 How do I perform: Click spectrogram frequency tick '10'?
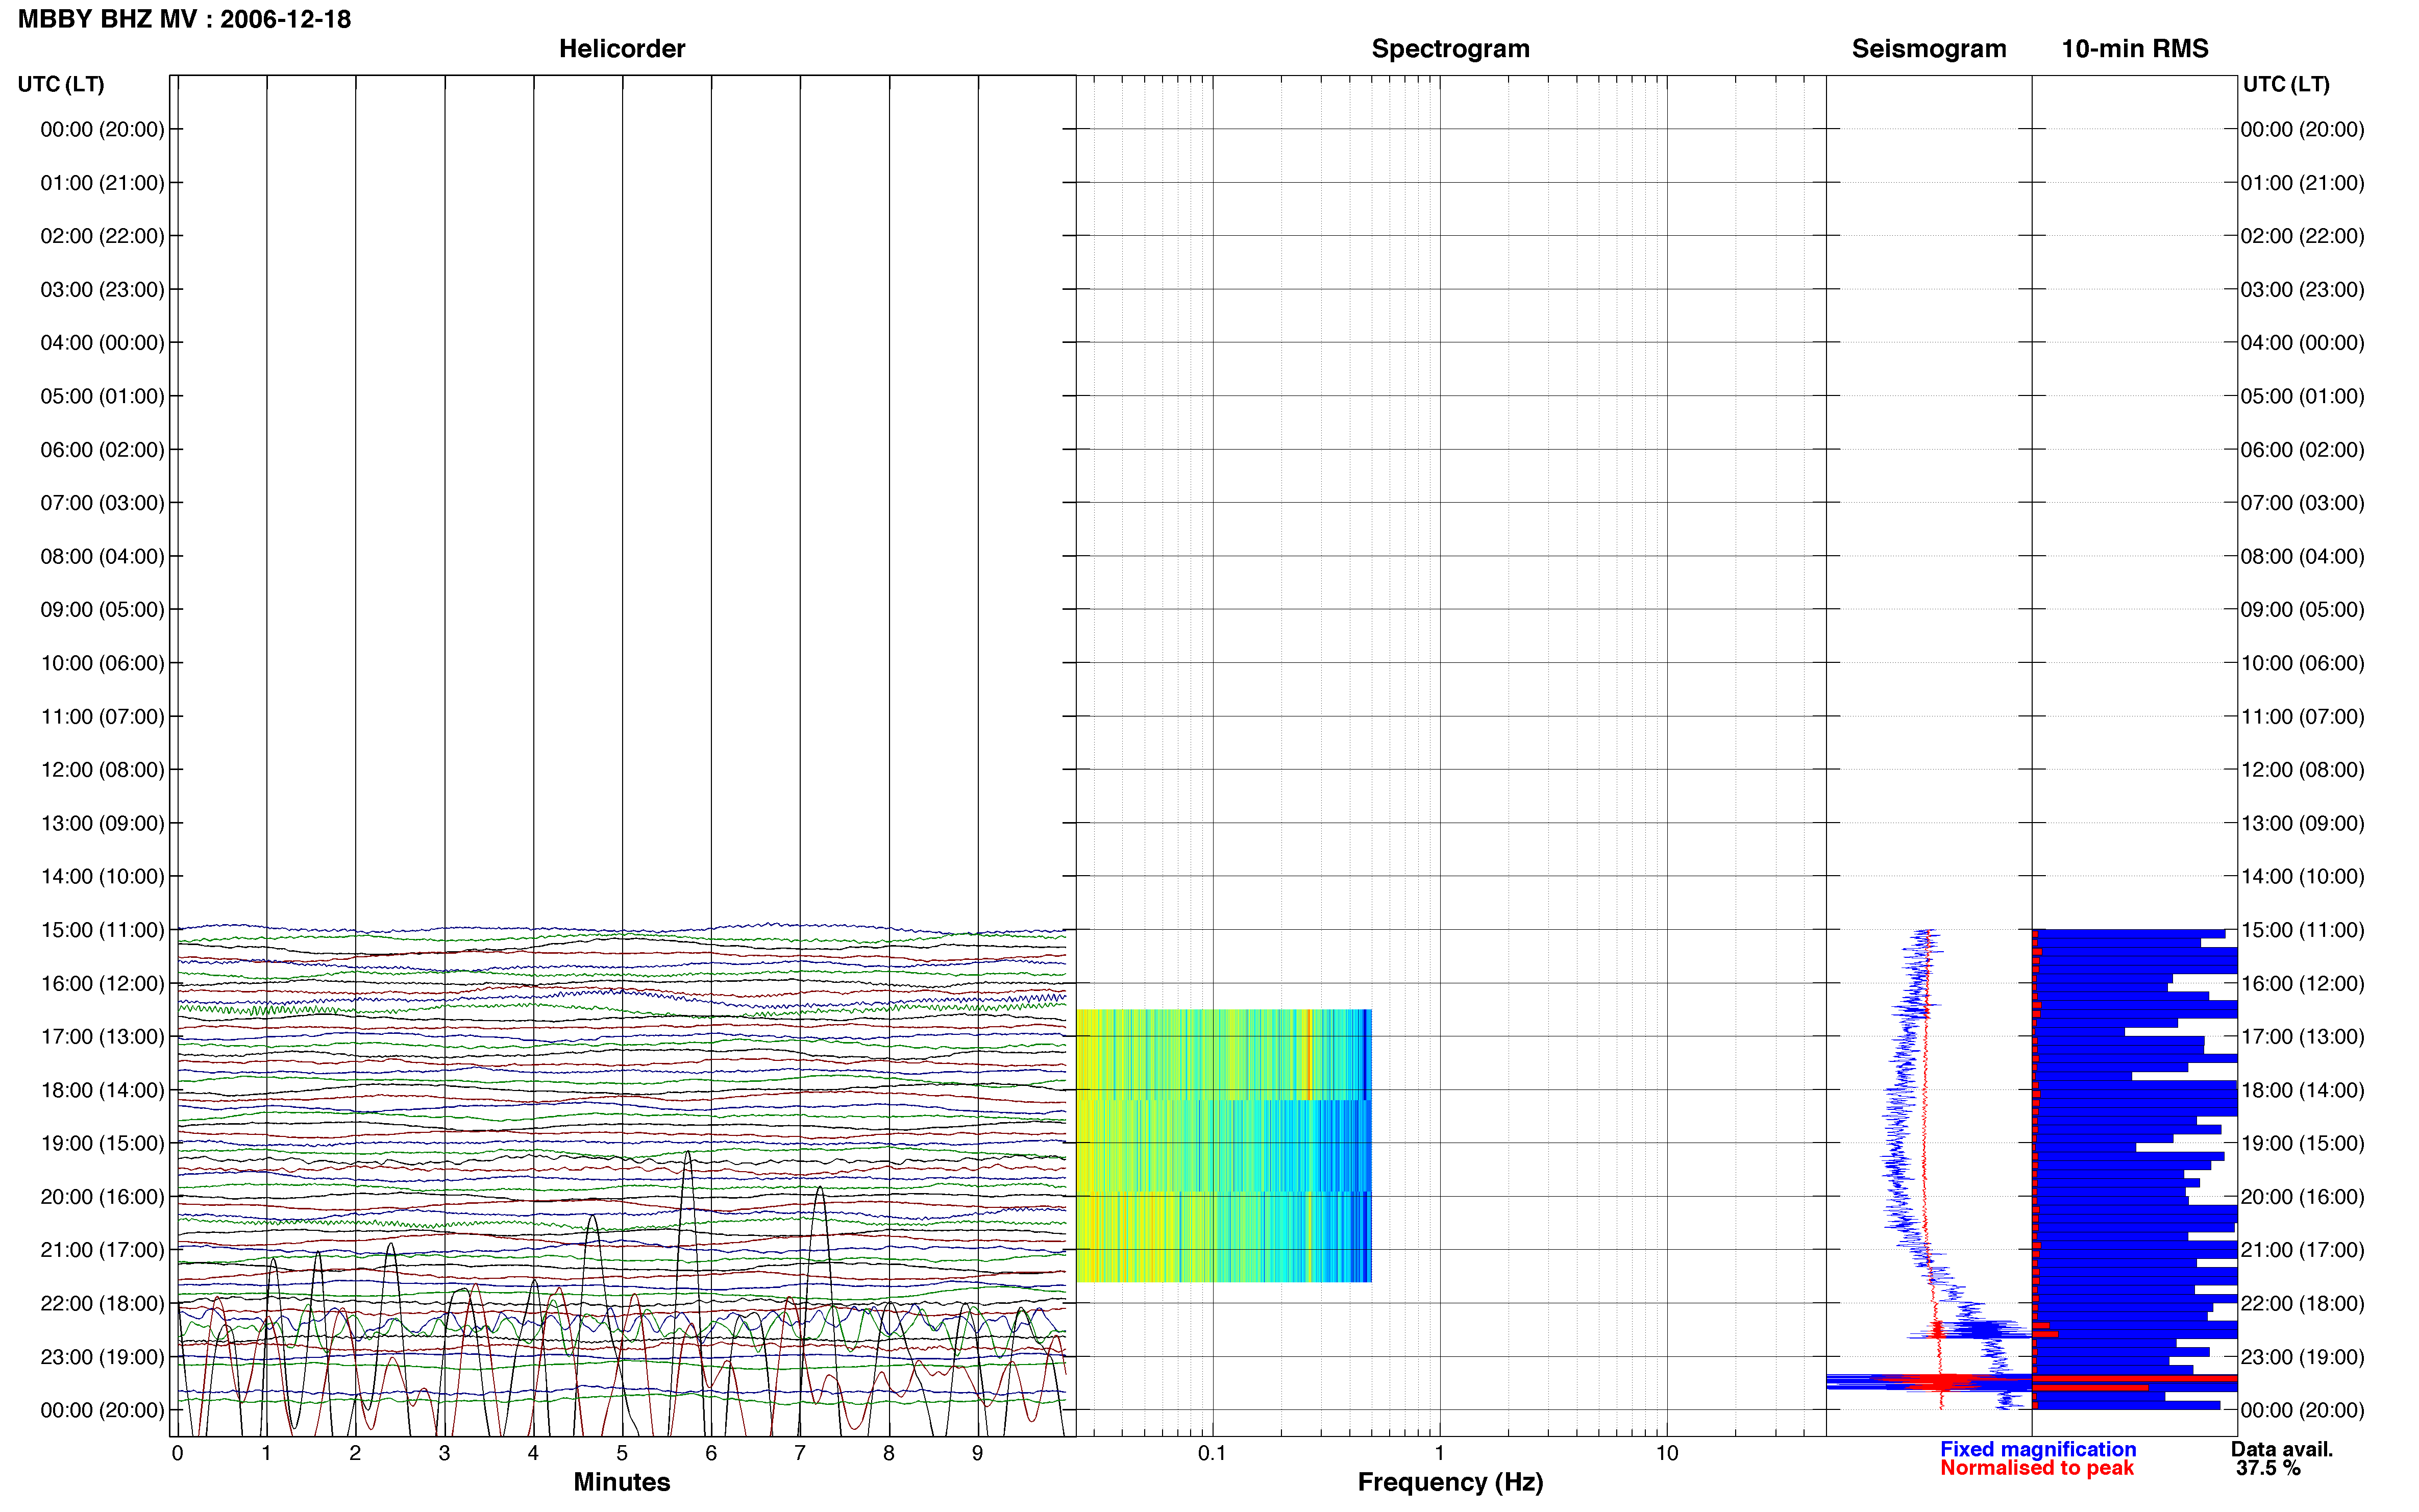coord(1667,1453)
